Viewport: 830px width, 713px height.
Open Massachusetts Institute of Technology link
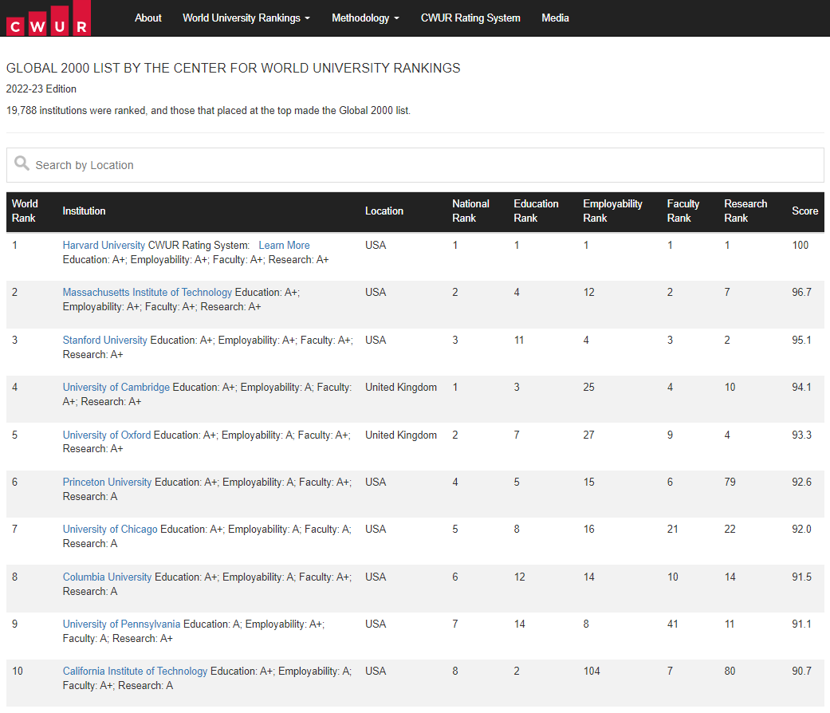(148, 292)
